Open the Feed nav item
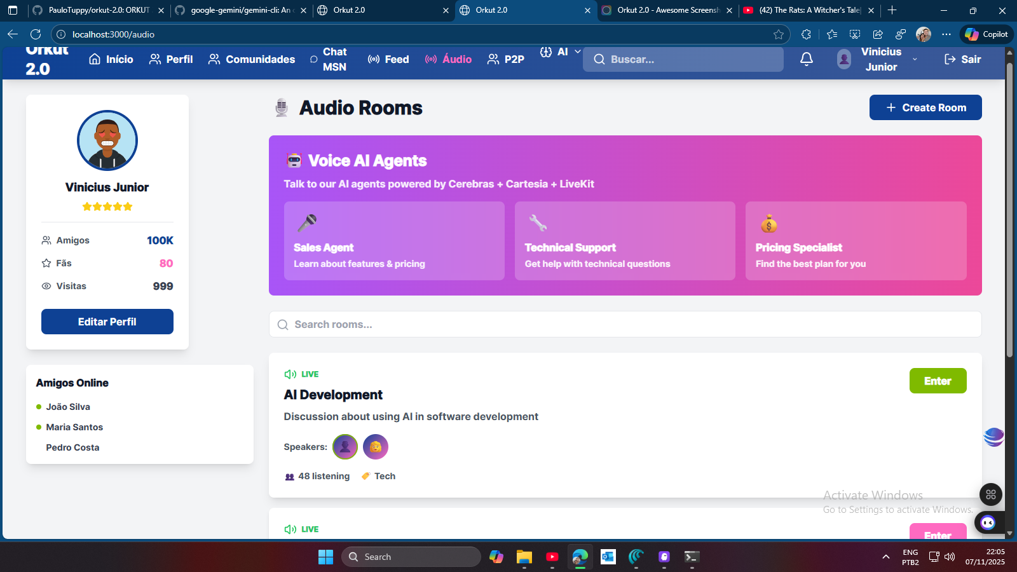1017x572 pixels. (x=388, y=59)
